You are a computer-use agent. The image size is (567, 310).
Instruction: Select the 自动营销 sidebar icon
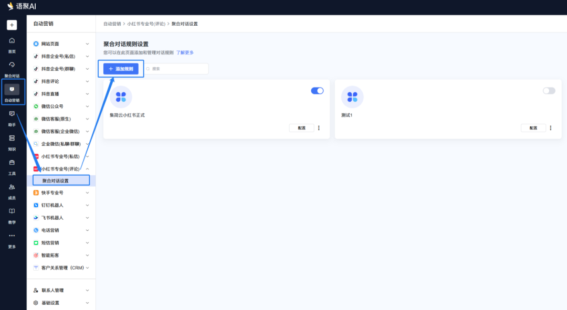(x=12, y=89)
